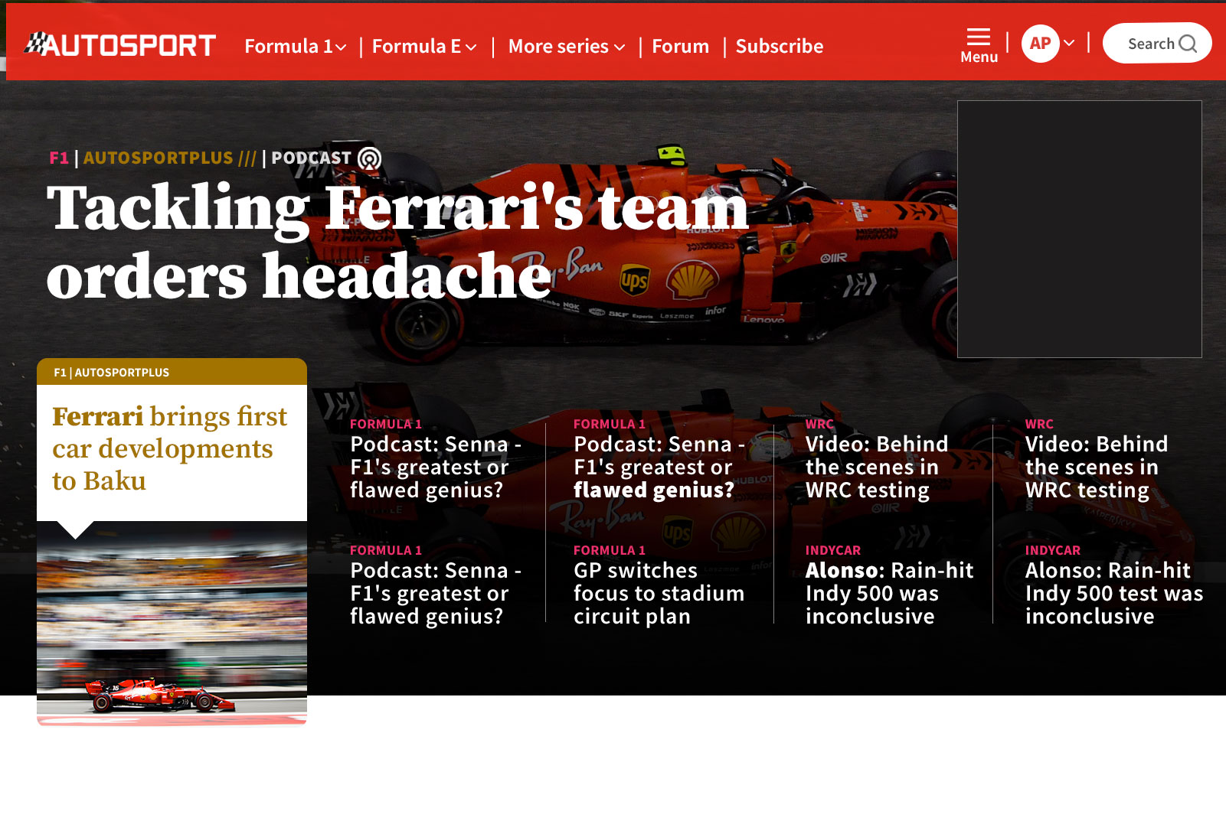Click the podcast icon beside PODCAST

click(370, 158)
